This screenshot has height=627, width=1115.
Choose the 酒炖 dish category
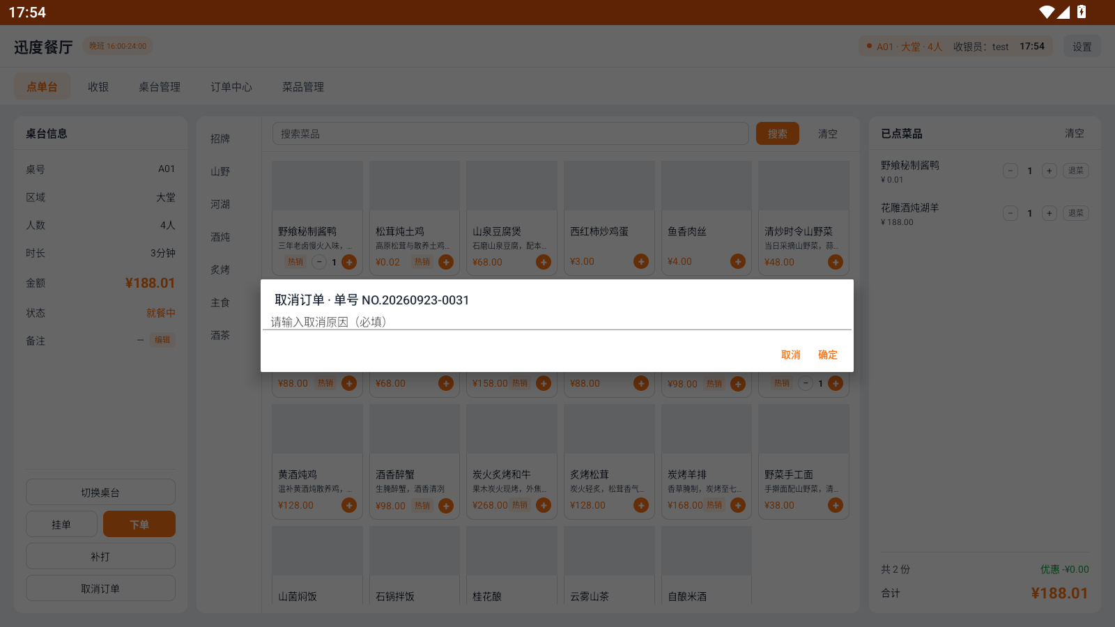pos(220,237)
